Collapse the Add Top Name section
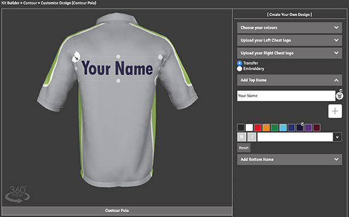Viewport: 349px width, 217px height. point(289,80)
